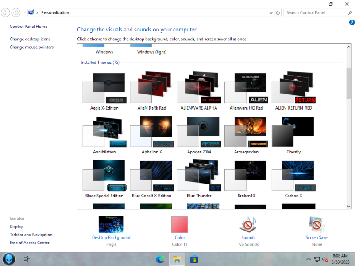Show hidden system tray icons
The image size is (355, 266).
click(x=309, y=259)
